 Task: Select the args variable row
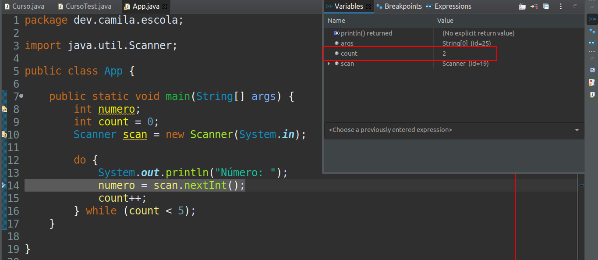[454, 43]
